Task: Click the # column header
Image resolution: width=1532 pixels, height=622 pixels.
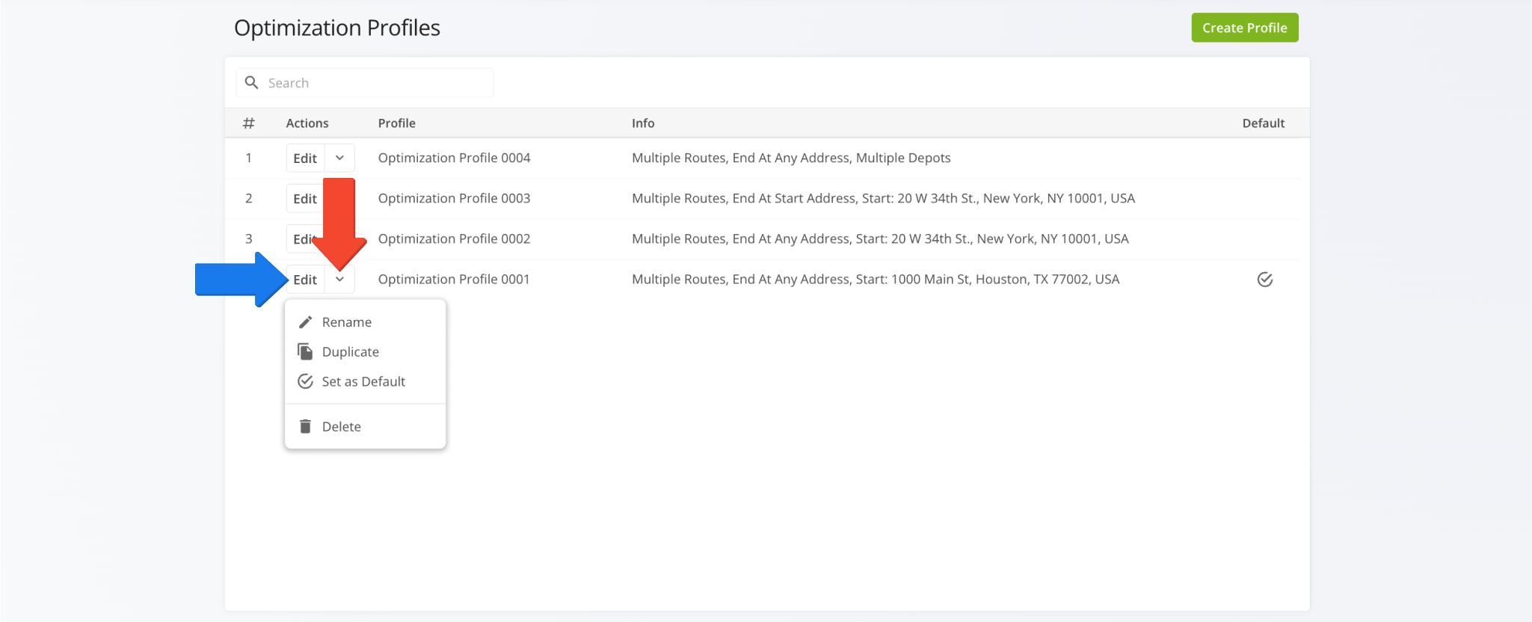Action: point(249,123)
